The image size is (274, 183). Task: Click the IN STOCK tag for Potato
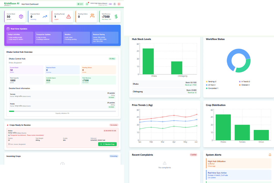point(111,107)
